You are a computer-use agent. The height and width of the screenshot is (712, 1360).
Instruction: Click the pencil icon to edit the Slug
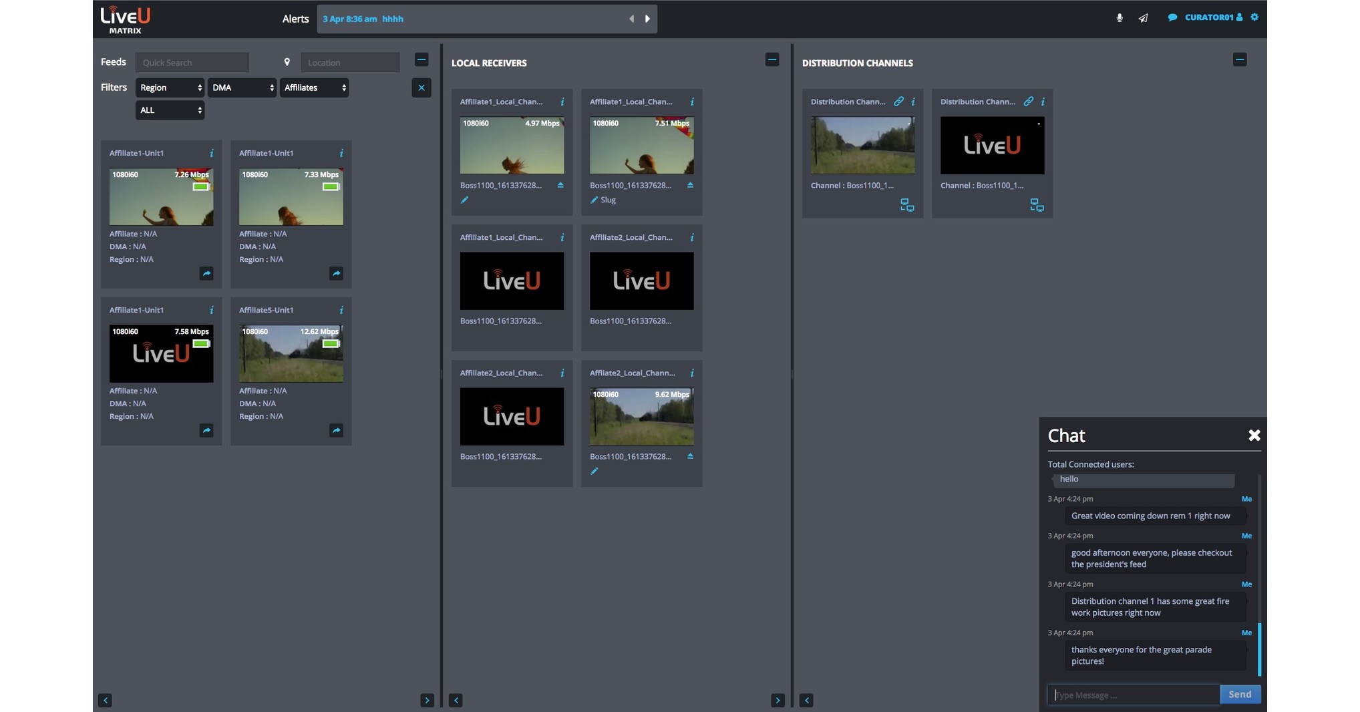click(594, 200)
